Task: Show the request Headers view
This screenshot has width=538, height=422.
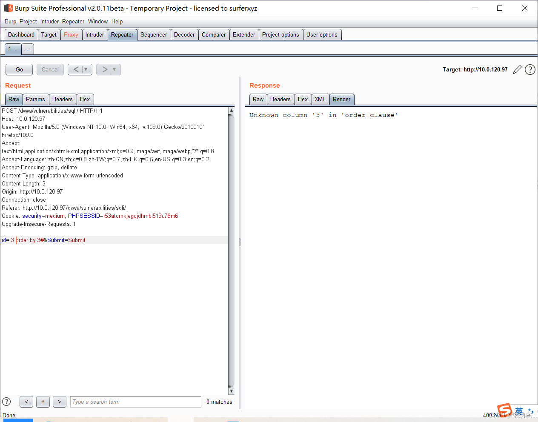Action: click(x=63, y=100)
